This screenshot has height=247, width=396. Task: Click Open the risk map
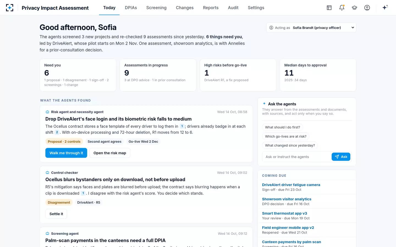coord(110,153)
